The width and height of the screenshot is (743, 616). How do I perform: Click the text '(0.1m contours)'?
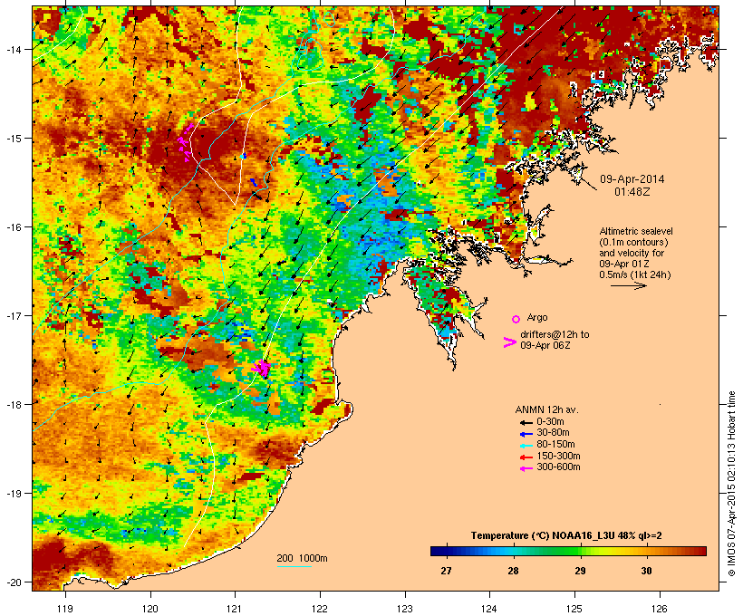[x=633, y=242]
